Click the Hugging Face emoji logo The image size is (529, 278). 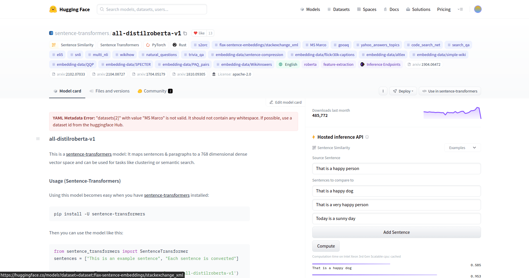pyautogui.click(x=53, y=9)
